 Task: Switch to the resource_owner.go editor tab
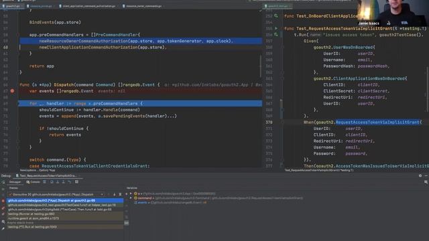(x=41, y=6)
